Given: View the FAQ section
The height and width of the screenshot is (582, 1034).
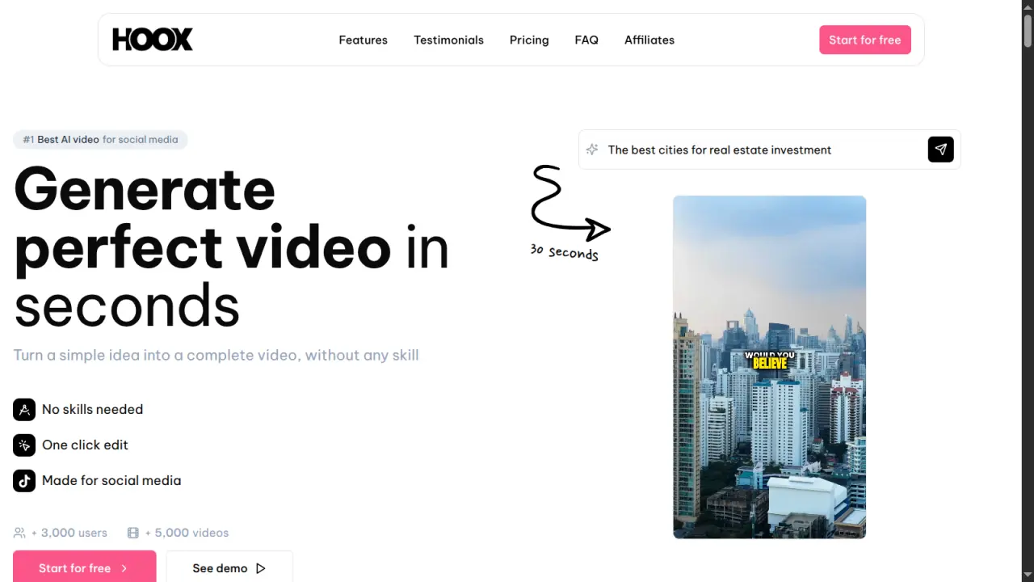Looking at the screenshot, I should 586,40.
